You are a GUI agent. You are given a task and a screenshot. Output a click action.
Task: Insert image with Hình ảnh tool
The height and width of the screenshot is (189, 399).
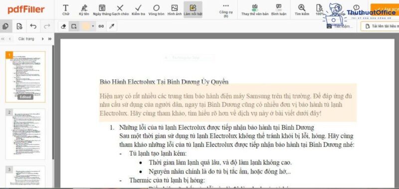coord(174,10)
